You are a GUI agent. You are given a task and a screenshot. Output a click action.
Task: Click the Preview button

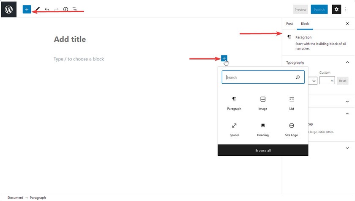[x=300, y=9]
